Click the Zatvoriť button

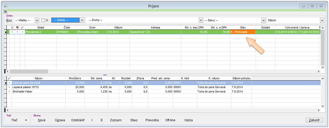coord(314,120)
